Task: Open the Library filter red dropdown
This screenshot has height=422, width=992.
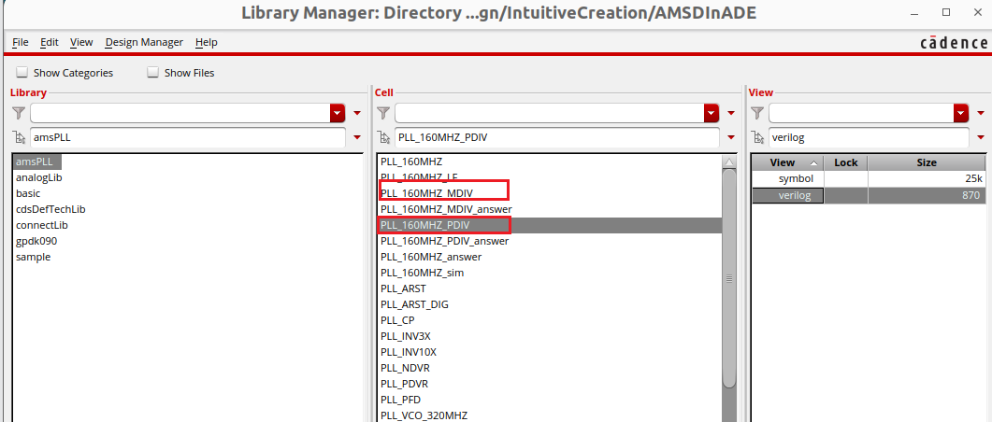Action: (x=338, y=113)
